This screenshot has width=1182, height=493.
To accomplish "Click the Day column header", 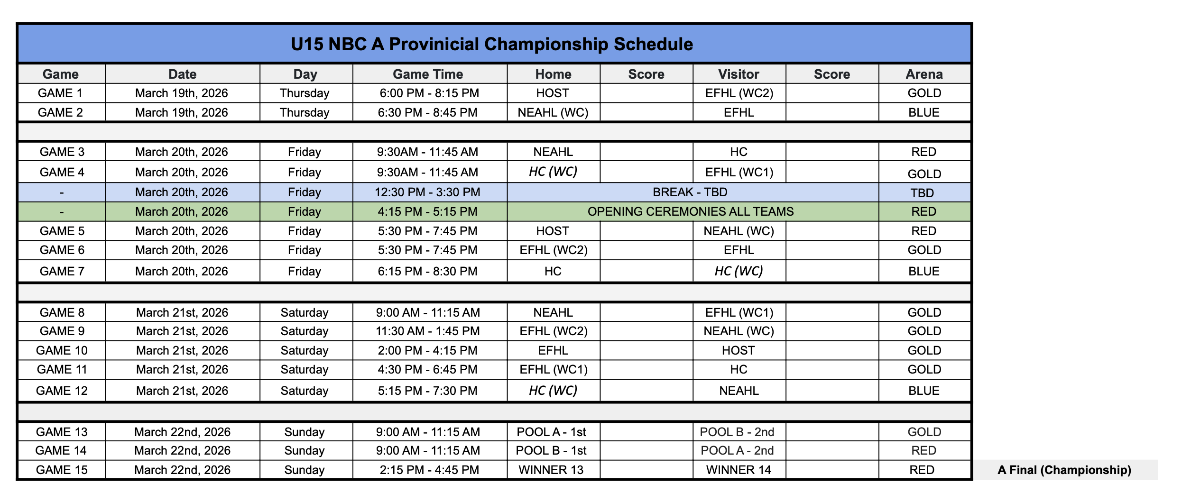I will tap(305, 74).
